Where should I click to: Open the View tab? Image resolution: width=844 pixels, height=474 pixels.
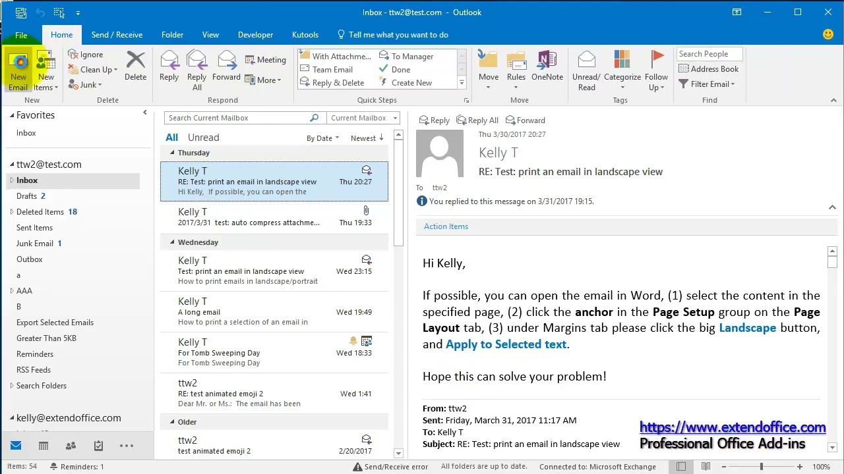pos(210,35)
